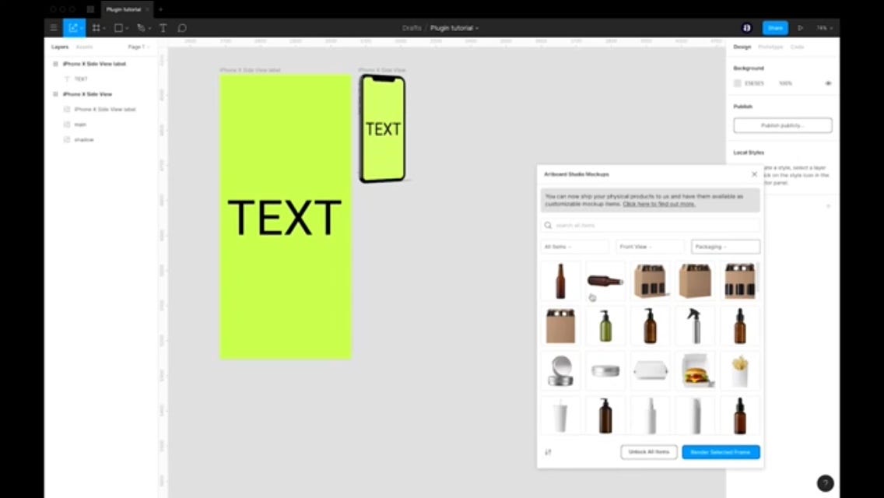Open the Assets panel tab
Screen dimensions: 884x498
point(86,47)
